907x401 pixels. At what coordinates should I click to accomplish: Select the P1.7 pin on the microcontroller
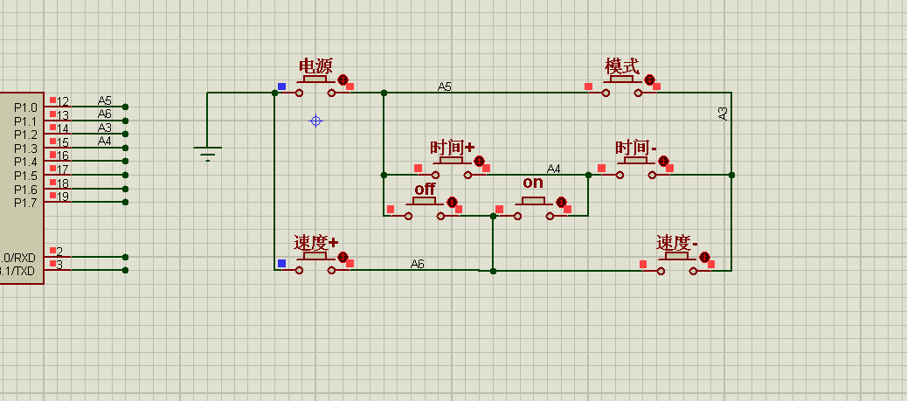[x=25, y=203]
